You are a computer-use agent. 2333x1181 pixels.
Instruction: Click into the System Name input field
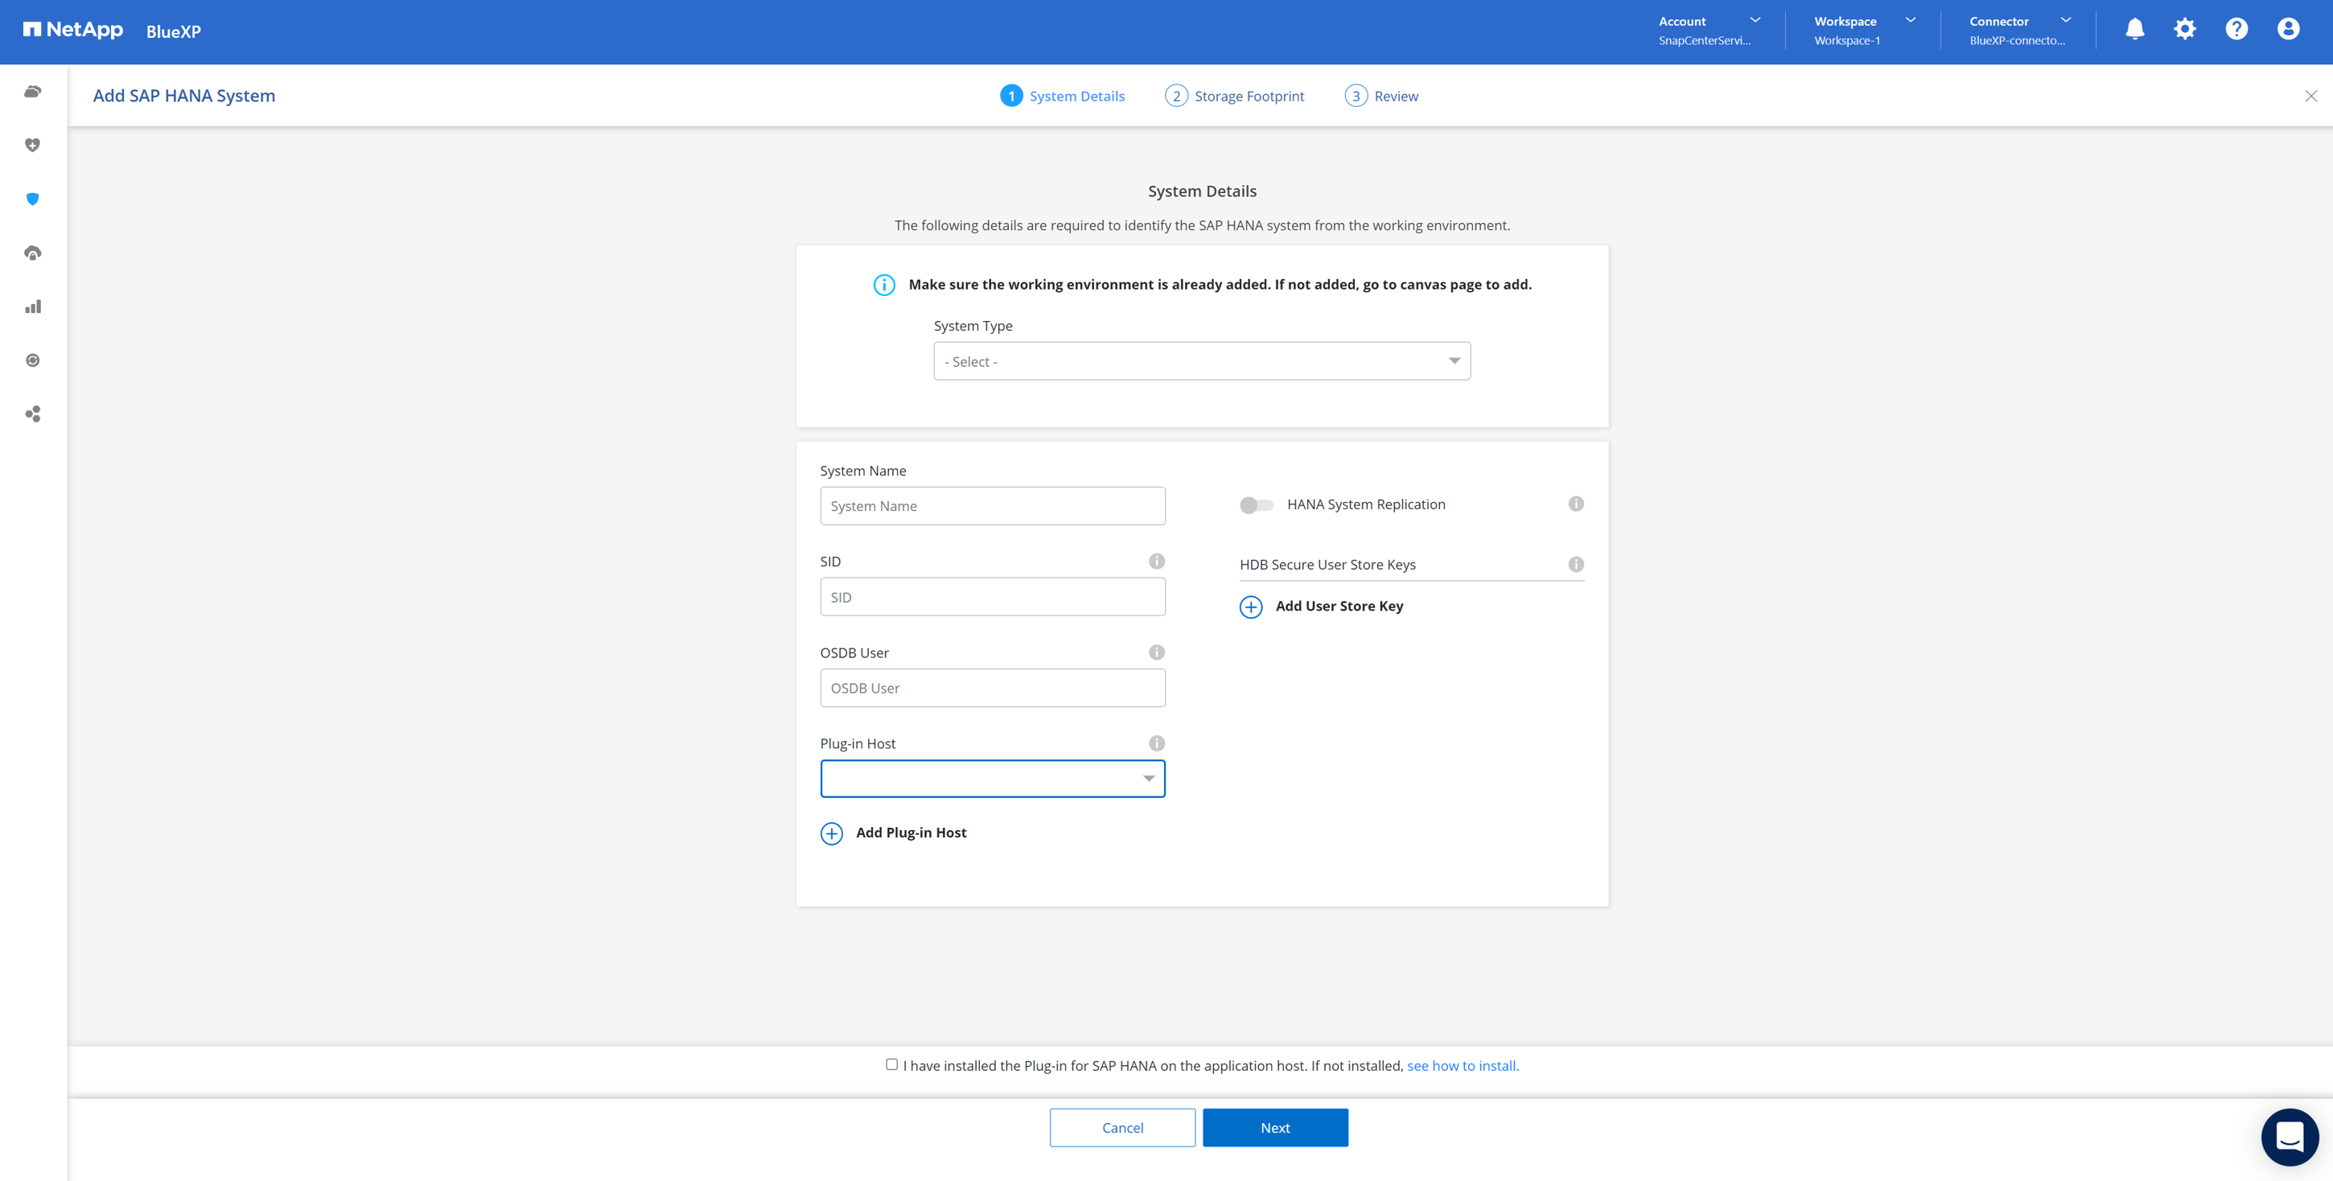coord(993,506)
